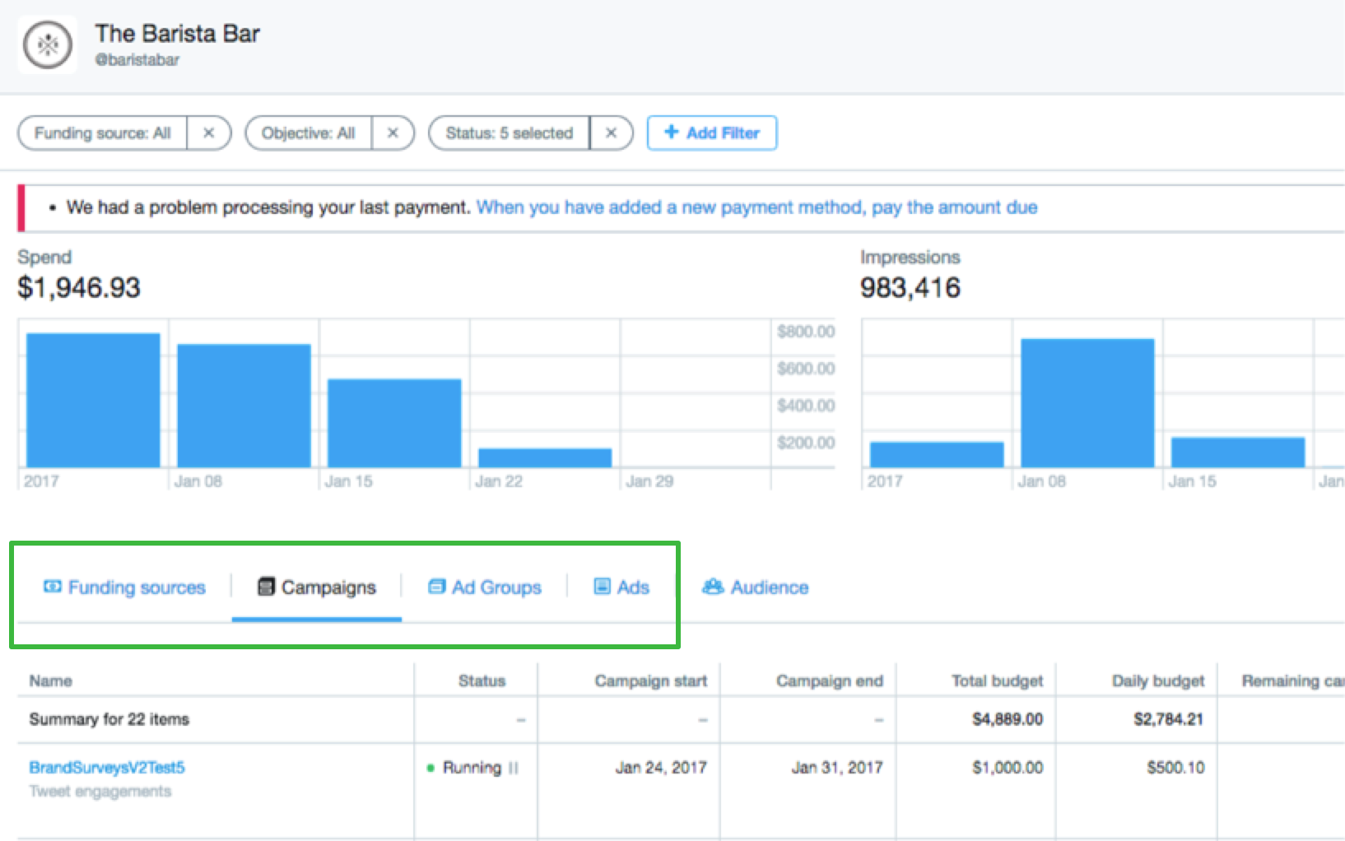This screenshot has height=841, width=1345.
Task: Click the Jan 15 Impressions chart bar
Action: click(x=1238, y=453)
